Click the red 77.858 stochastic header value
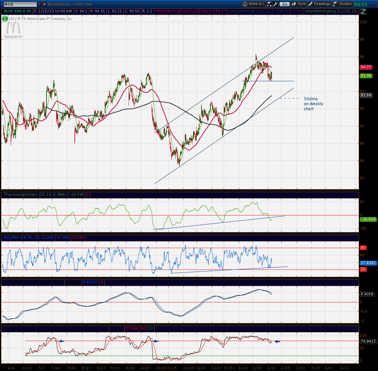Screen dimensions: 378x371 tap(132, 328)
